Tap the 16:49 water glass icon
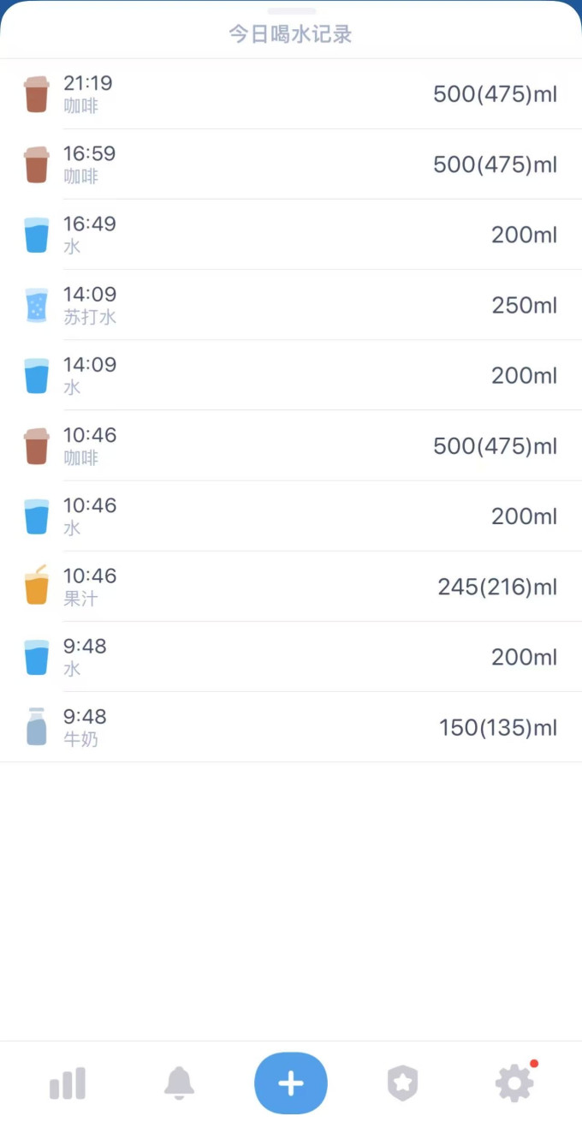Viewport: 582px width, 1128px height. click(36, 235)
